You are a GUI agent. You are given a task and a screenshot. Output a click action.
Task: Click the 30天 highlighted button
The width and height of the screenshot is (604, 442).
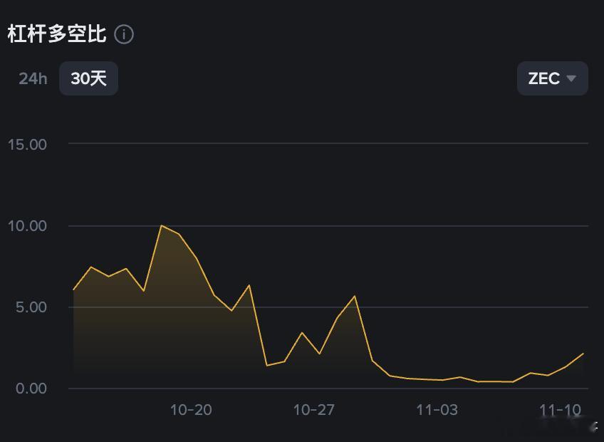pos(88,78)
